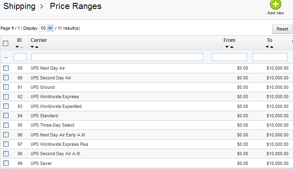Focus the Carrier filter field

pyautogui.click(x=117, y=57)
